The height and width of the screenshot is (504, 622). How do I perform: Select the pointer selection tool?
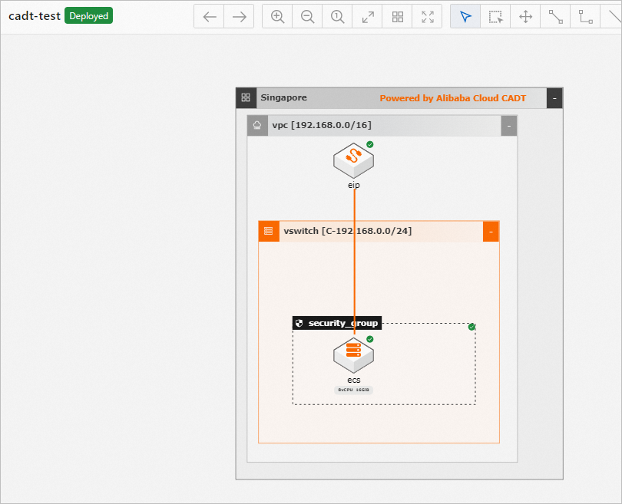click(x=465, y=17)
